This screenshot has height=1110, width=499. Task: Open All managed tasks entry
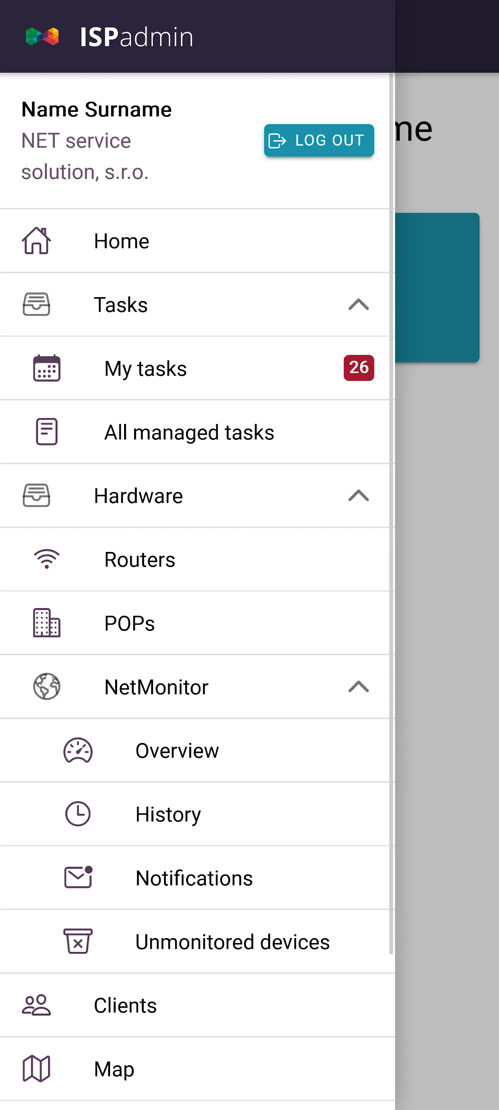[x=195, y=432]
